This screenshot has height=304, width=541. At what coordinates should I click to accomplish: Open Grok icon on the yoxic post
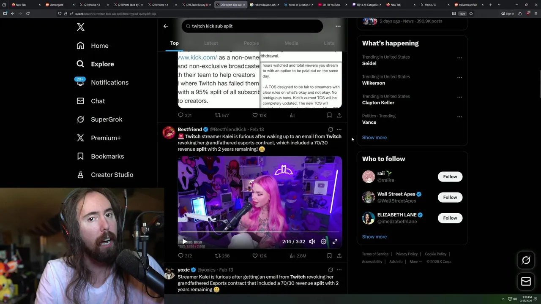[x=331, y=270]
